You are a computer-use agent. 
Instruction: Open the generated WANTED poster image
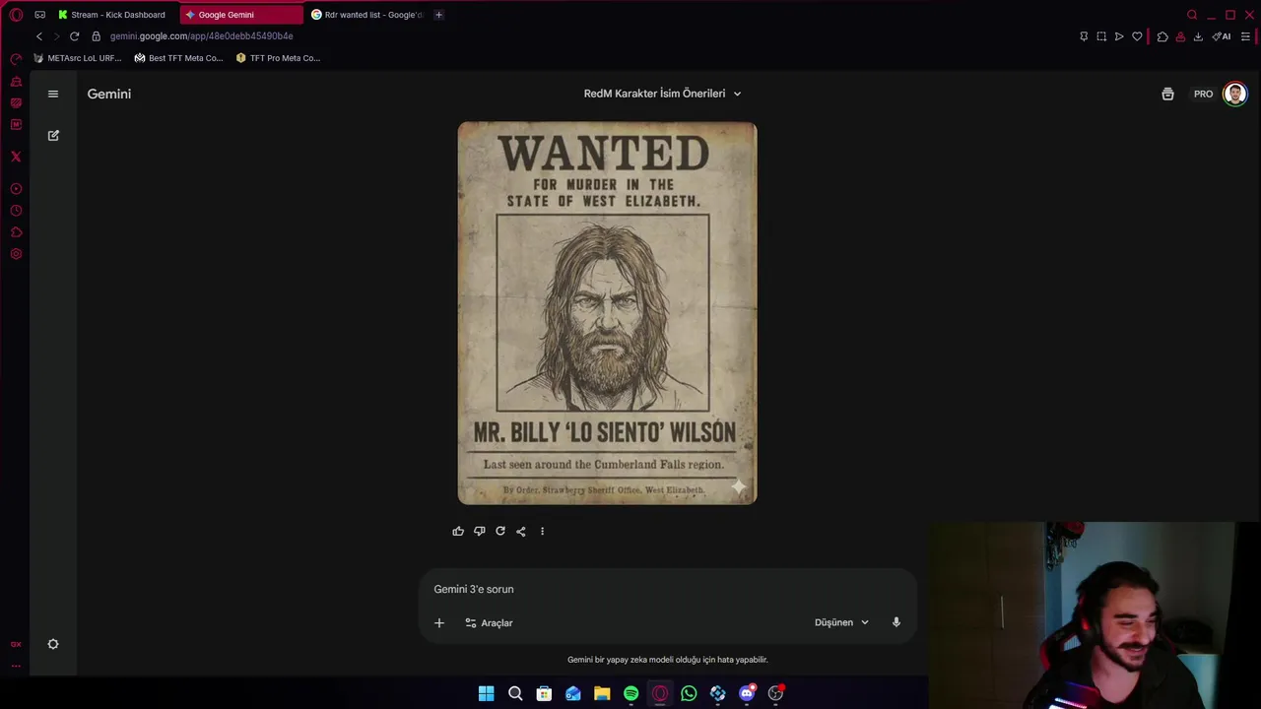(x=607, y=313)
